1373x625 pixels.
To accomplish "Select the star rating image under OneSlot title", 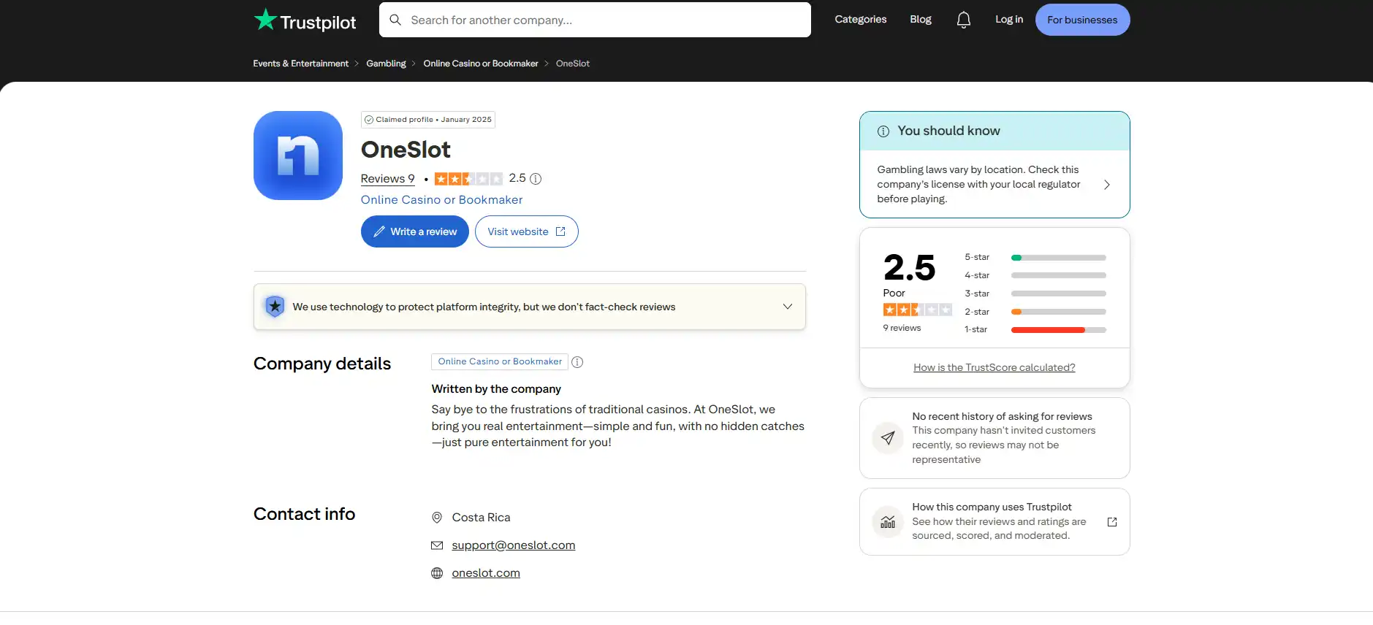I will coord(468,179).
